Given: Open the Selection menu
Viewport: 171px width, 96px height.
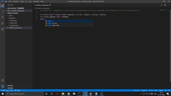Looking at the screenshot, I should point(16,1).
